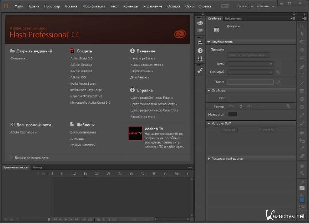Collapse the 'Опубликовать' section

(209, 42)
